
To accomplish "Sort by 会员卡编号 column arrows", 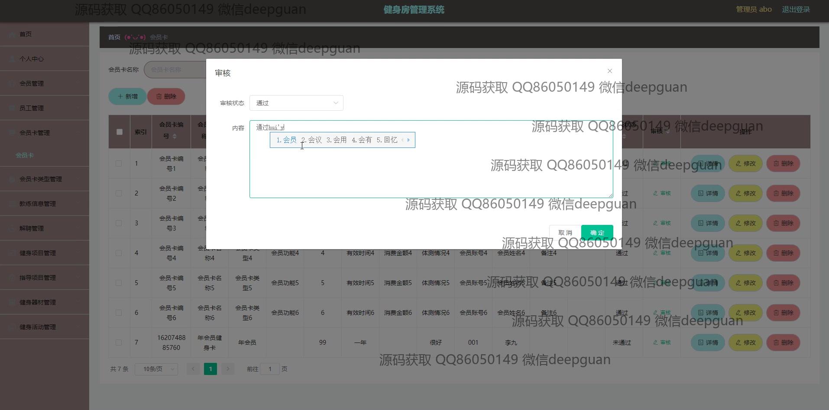I will (175, 136).
